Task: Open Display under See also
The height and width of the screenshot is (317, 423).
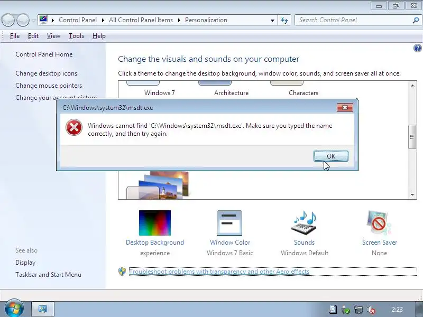Action: coord(25,263)
